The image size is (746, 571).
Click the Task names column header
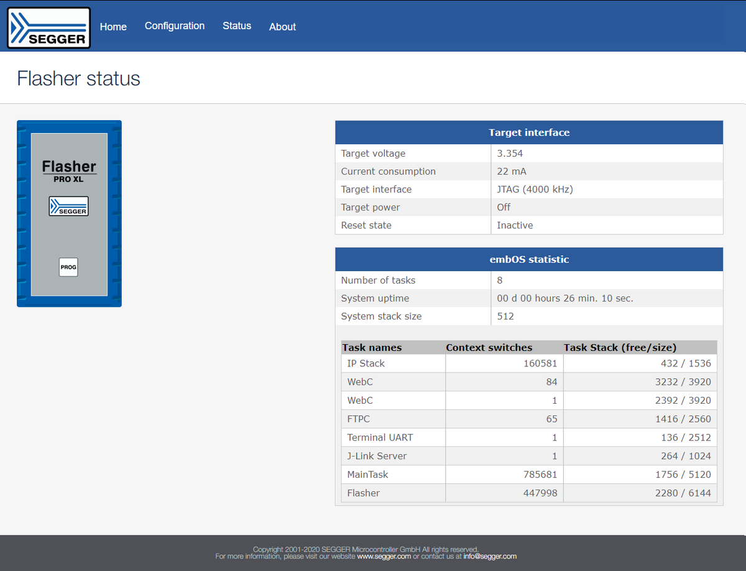(372, 348)
